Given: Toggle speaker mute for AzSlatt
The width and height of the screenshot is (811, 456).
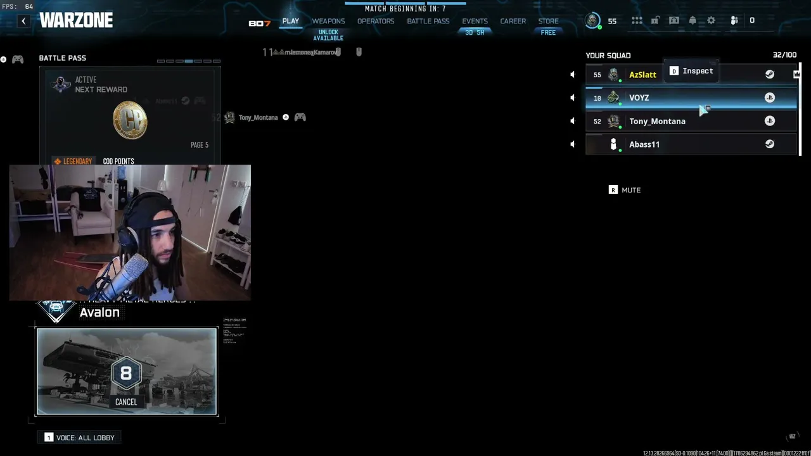Looking at the screenshot, I should point(573,75).
